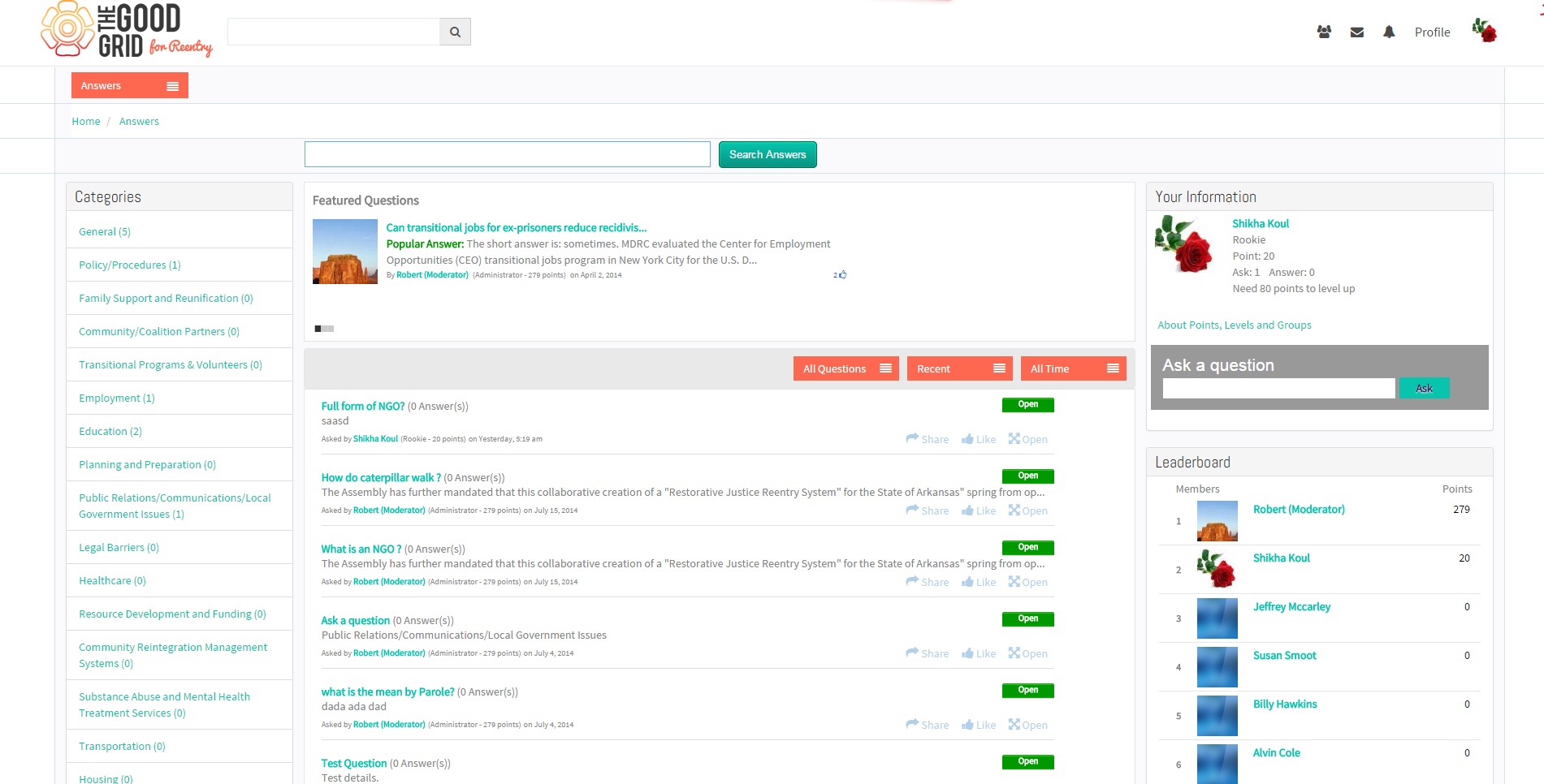Share the 'How do caterpillar walk ?' question
The width and height of the screenshot is (1544, 784).
(928, 510)
